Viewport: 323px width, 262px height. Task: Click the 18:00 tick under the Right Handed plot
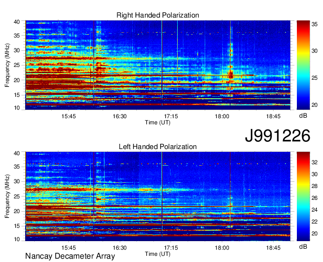(x=222, y=116)
